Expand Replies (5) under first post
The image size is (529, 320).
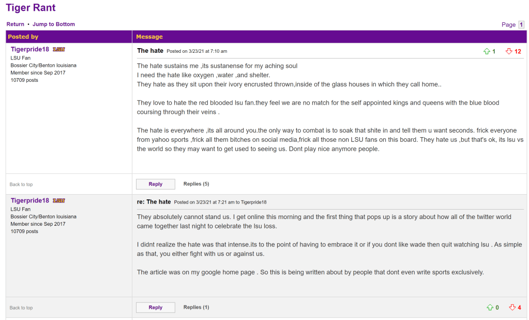pyautogui.click(x=196, y=184)
